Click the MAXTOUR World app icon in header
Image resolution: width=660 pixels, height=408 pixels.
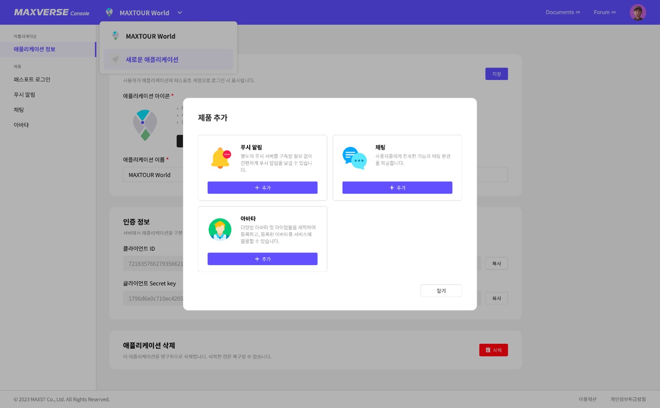click(x=109, y=13)
